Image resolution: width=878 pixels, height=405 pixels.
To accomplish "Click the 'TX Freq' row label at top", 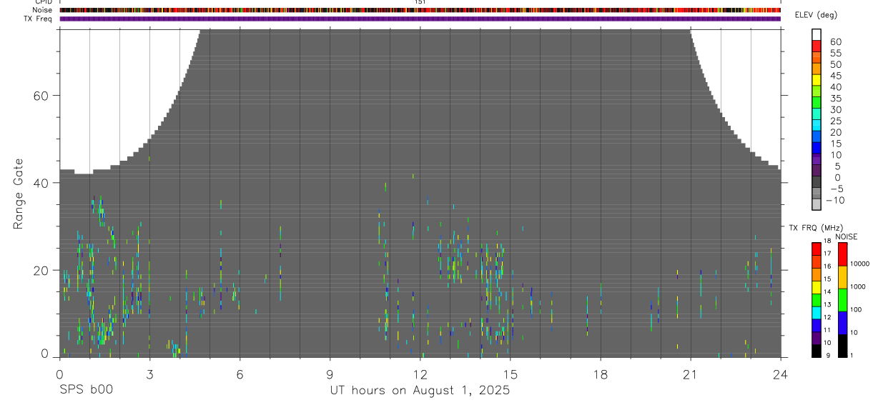I will [39, 19].
